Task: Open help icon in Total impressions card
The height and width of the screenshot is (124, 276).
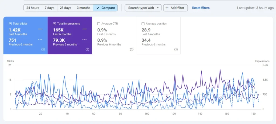Action: tap(87, 49)
